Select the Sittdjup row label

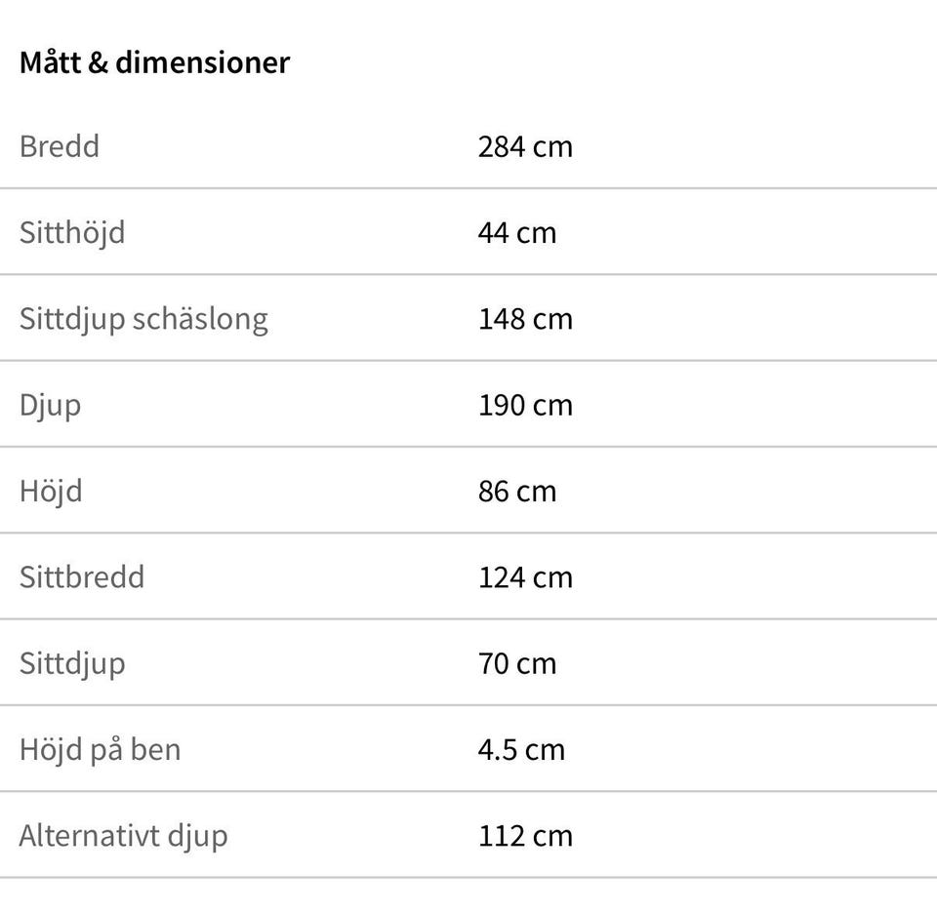tap(72, 665)
